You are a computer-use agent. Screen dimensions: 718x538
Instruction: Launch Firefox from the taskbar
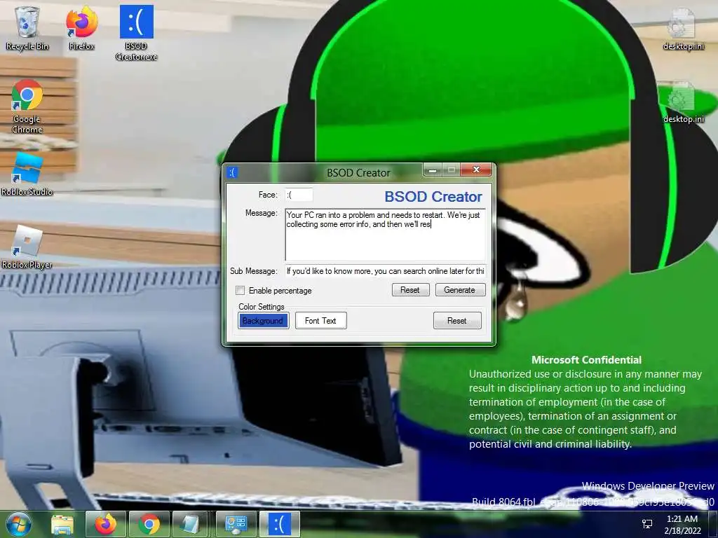[x=105, y=524]
